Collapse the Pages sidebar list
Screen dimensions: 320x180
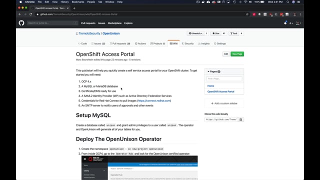tap(213, 71)
